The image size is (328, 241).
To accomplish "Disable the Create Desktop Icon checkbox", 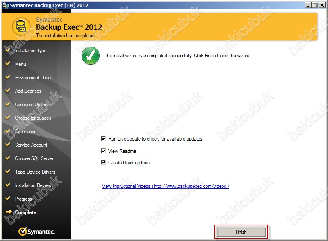I will pos(103,162).
